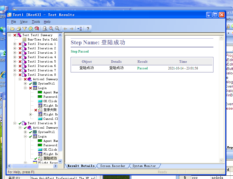The width and height of the screenshot is (233, 179).
Task: Open the Filters funnel icon
Action: click(x=25, y=29)
